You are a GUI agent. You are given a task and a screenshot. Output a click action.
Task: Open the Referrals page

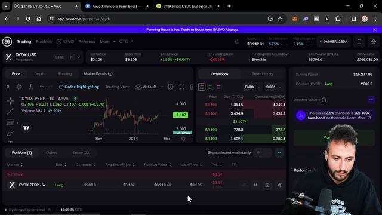87,42
